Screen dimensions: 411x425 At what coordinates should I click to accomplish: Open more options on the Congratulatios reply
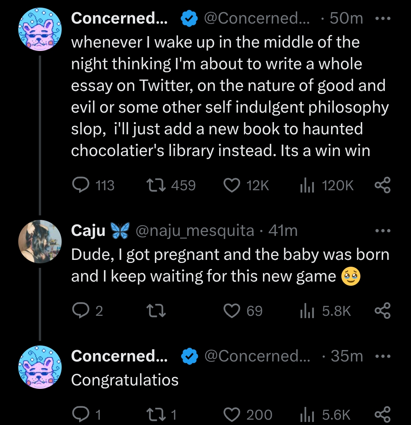(382, 356)
